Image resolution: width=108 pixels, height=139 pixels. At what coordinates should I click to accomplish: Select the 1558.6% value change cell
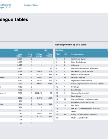[39, 71]
